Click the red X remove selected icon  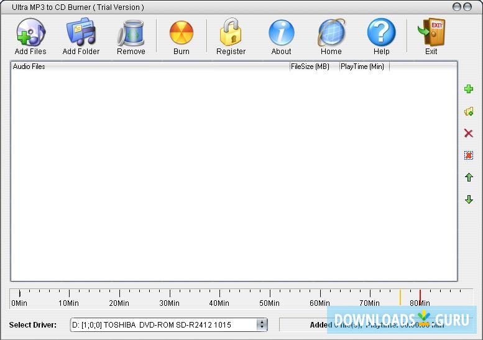(x=469, y=133)
